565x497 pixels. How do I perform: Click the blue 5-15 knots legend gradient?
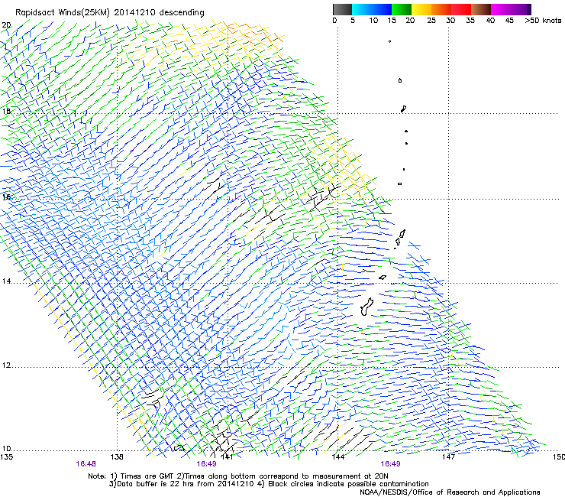coord(372,9)
